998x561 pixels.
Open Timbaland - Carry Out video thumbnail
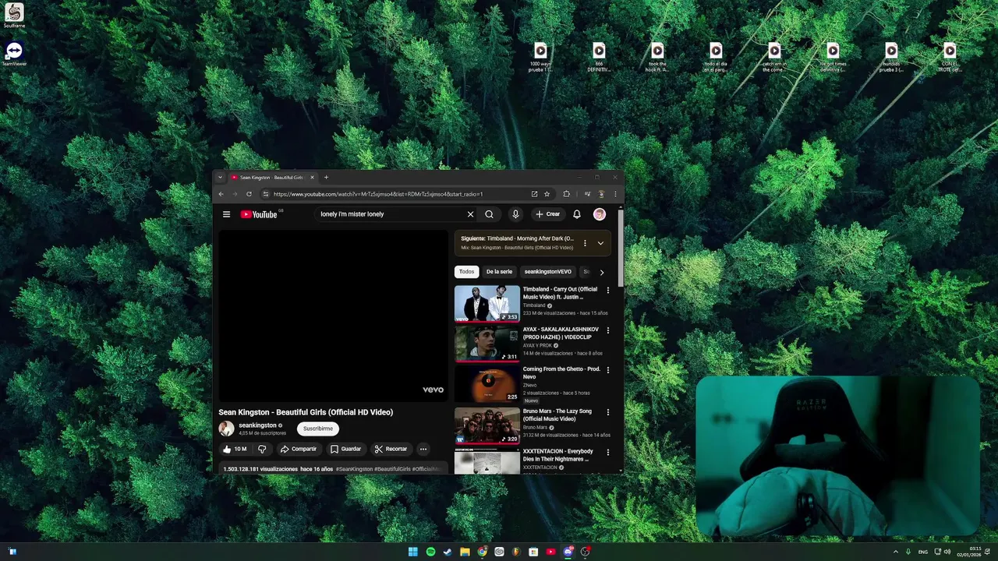coord(487,304)
